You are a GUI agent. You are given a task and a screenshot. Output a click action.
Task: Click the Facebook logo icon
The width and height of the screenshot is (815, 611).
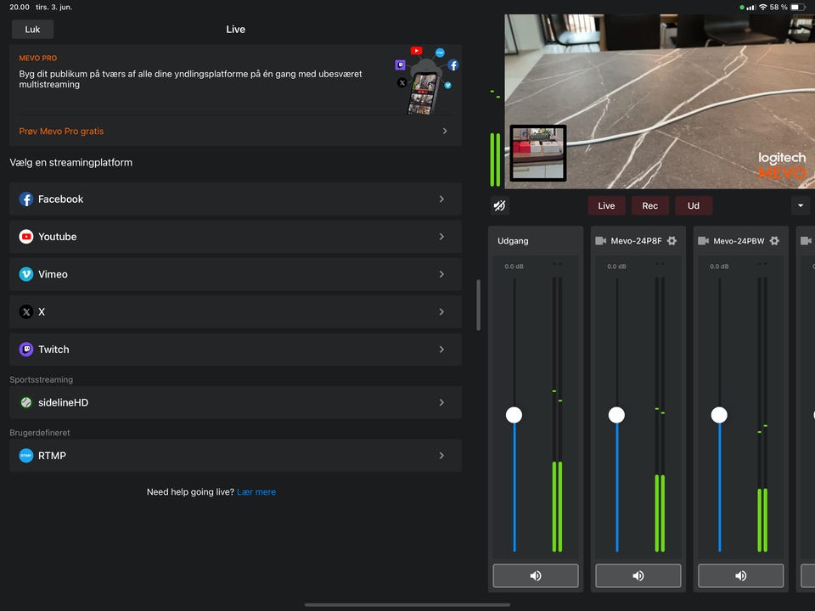(x=26, y=199)
